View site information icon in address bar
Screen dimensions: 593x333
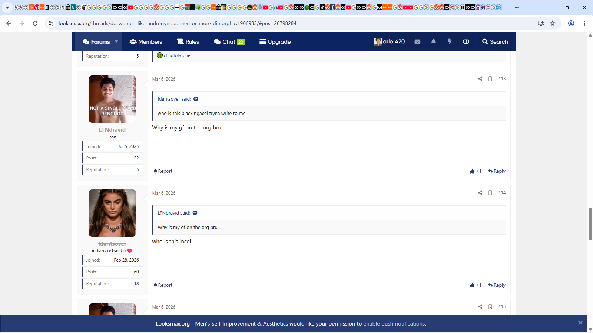[51, 23]
